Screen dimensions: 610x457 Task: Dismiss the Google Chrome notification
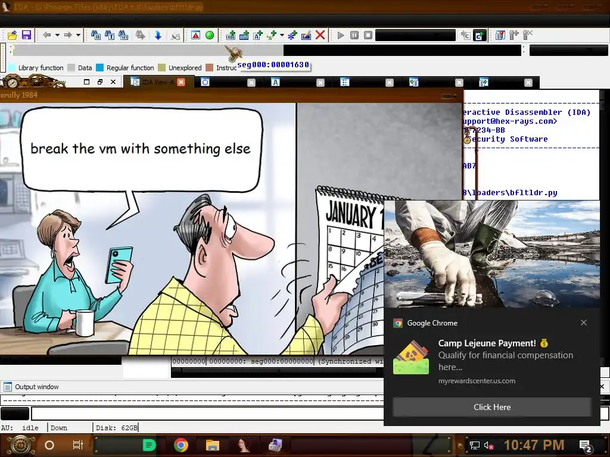(x=584, y=323)
